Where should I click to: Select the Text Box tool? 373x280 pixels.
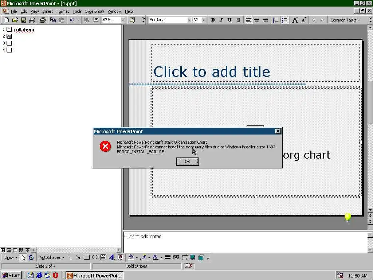[103, 257]
